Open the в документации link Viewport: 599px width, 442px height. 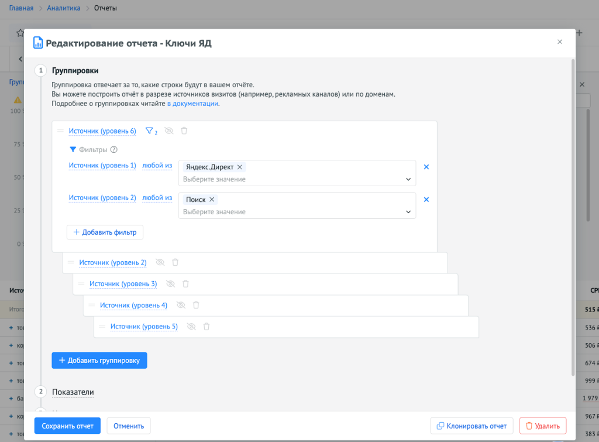192,104
